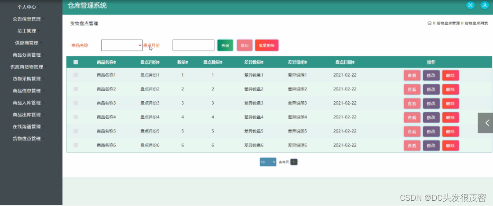Sort by 盘点数量 column header
The image size is (493, 206).
[213, 62]
